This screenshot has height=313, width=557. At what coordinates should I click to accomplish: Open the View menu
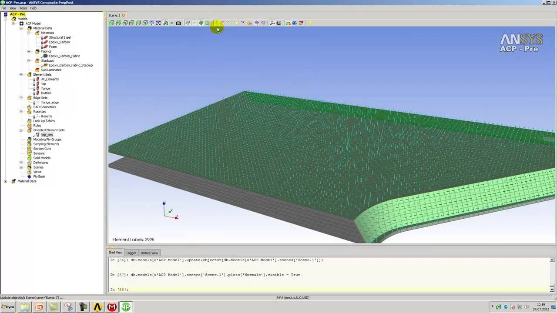tap(13, 8)
